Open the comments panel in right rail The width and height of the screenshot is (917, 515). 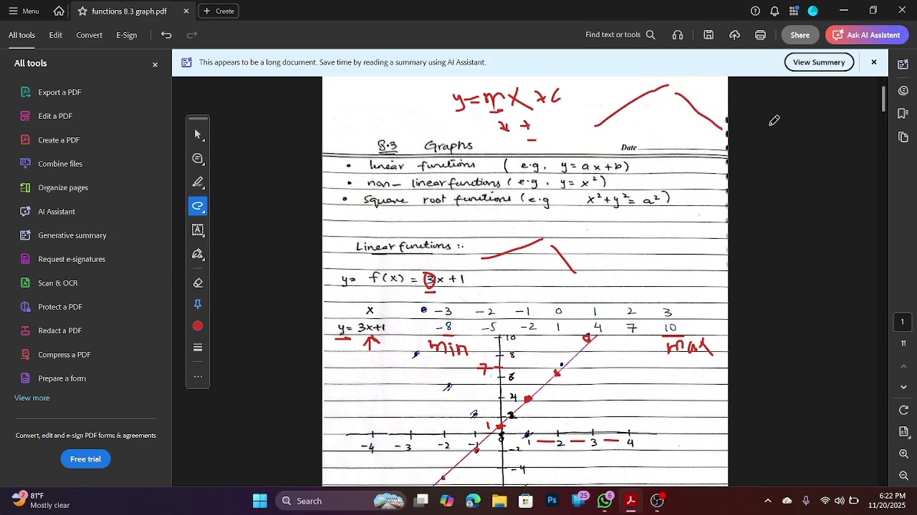click(903, 91)
